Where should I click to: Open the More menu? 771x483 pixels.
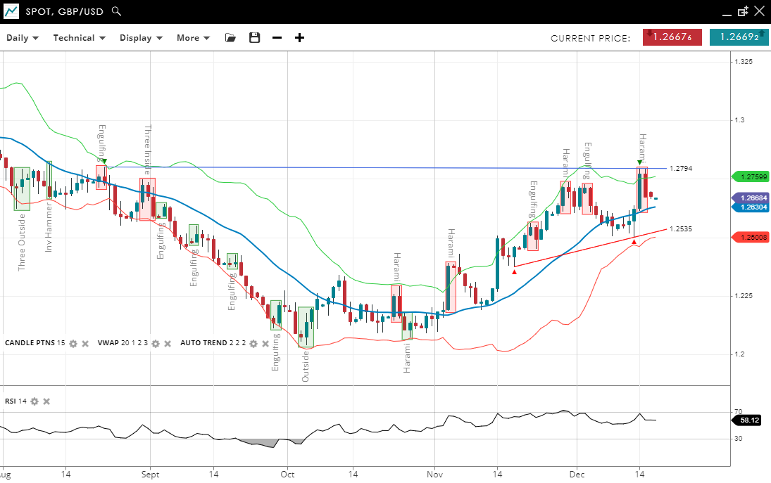(x=193, y=38)
